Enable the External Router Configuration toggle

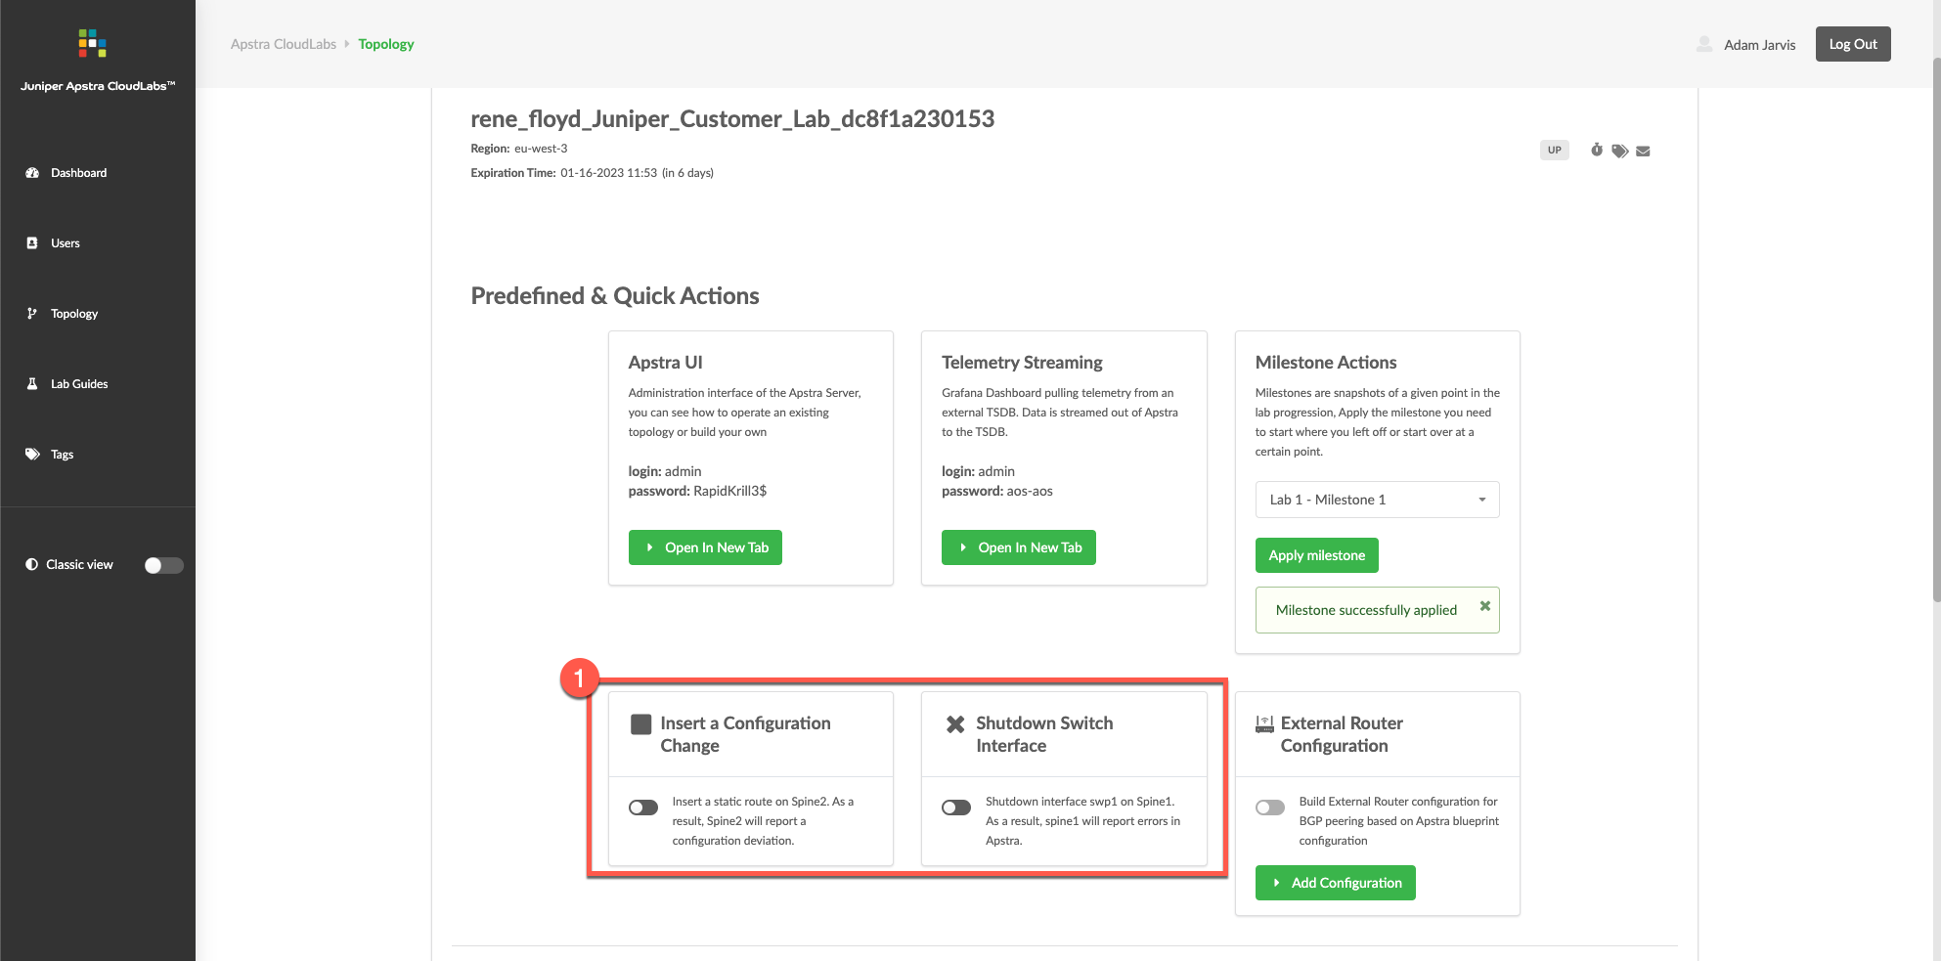pyautogui.click(x=1269, y=807)
